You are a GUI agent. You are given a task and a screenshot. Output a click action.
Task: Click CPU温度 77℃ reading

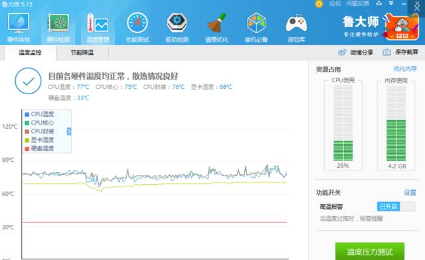click(68, 87)
